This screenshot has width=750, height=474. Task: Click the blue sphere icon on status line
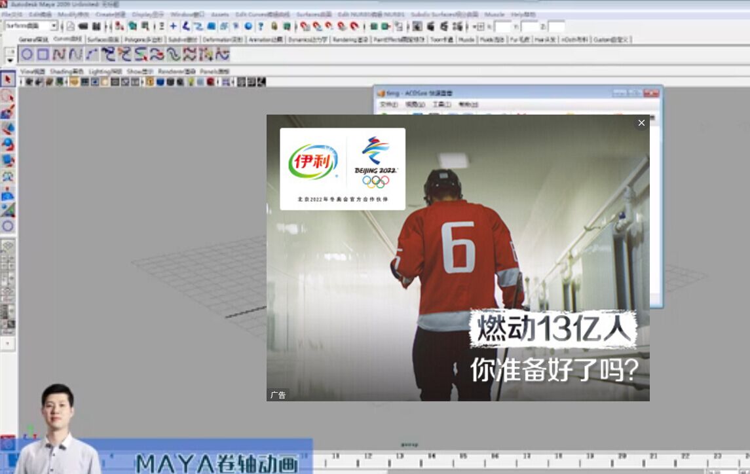[248, 26]
